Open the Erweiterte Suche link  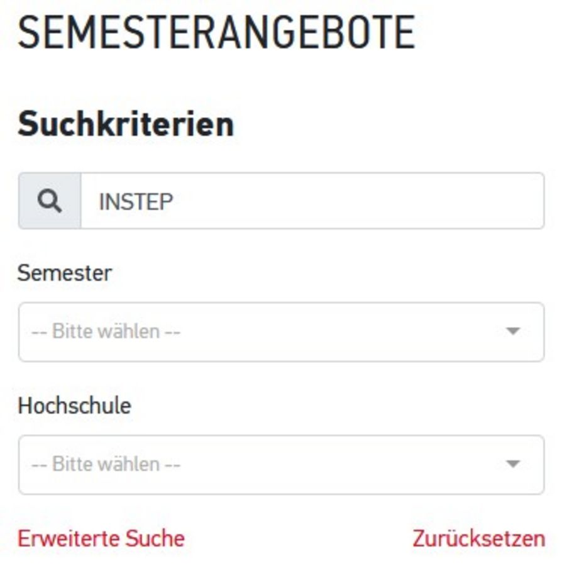click(x=101, y=538)
